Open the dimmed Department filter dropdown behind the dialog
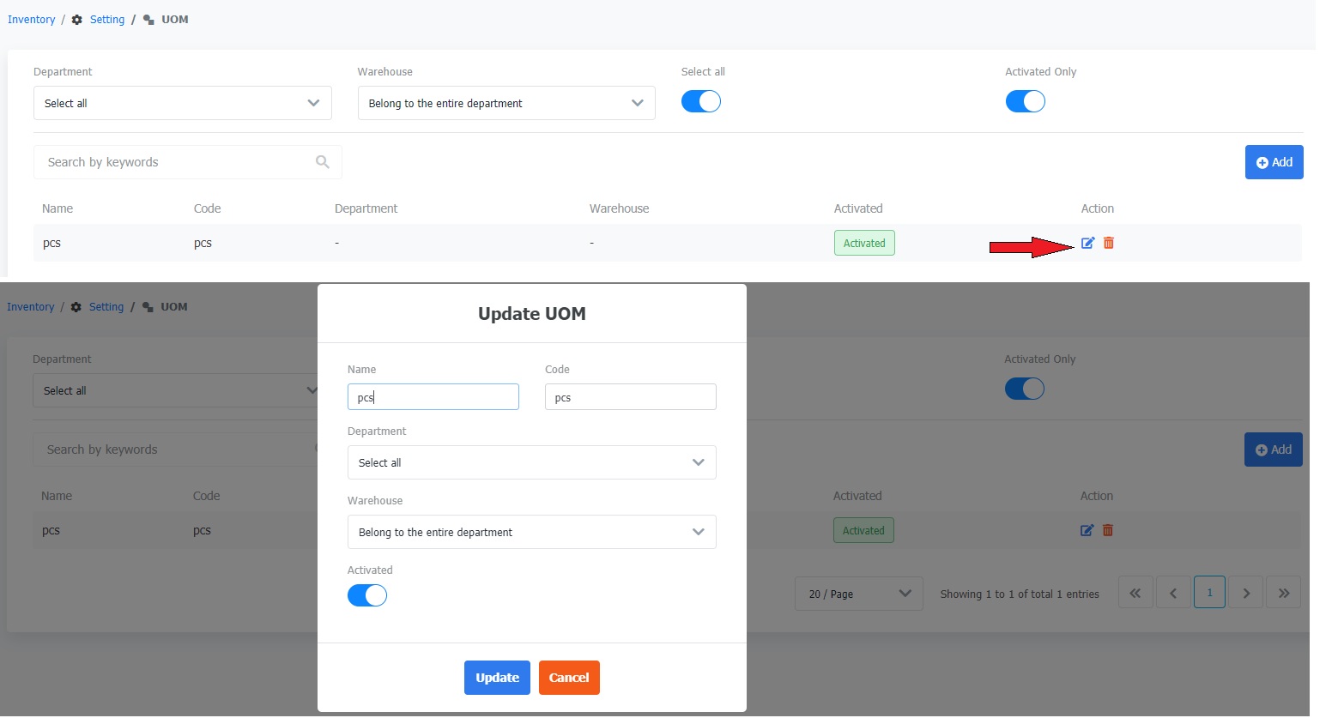The width and height of the screenshot is (1344, 718). pos(175,390)
